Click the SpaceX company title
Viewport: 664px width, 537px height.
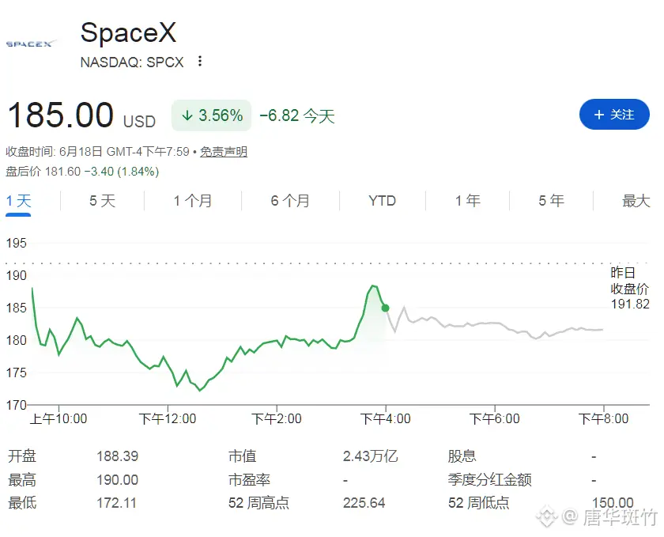tap(128, 32)
